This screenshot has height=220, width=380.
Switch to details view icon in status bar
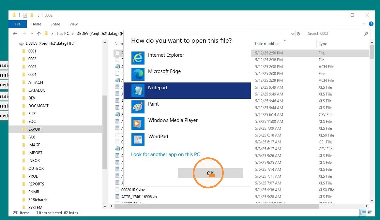363,213
